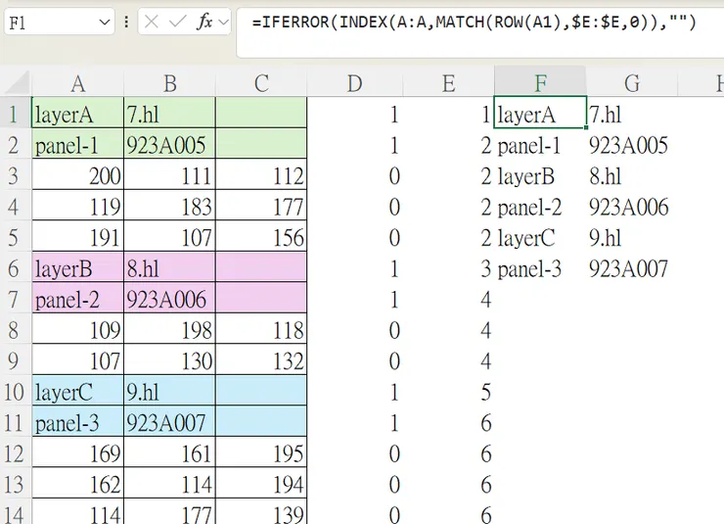This screenshot has height=524, width=724.
Task: Cancel formula entry with the X icon
Action: click(x=151, y=22)
